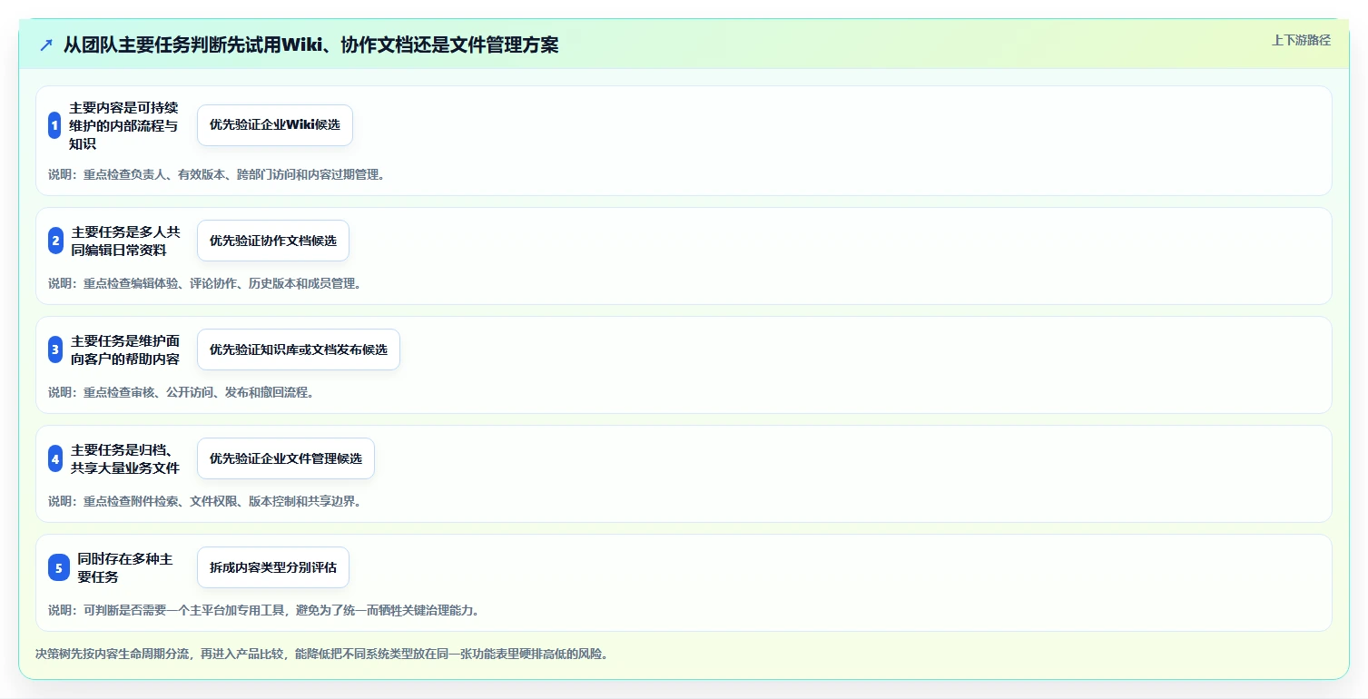Pick the 拆成内容类型分别评估 button
Image resolution: width=1368 pixels, height=699 pixels.
click(x=273, y=567)
